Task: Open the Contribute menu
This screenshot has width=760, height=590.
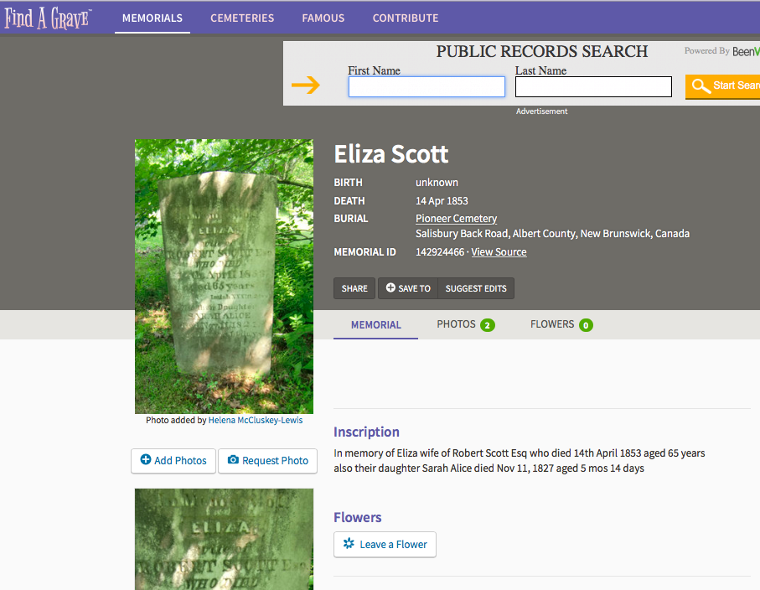Action: [406, 18]
